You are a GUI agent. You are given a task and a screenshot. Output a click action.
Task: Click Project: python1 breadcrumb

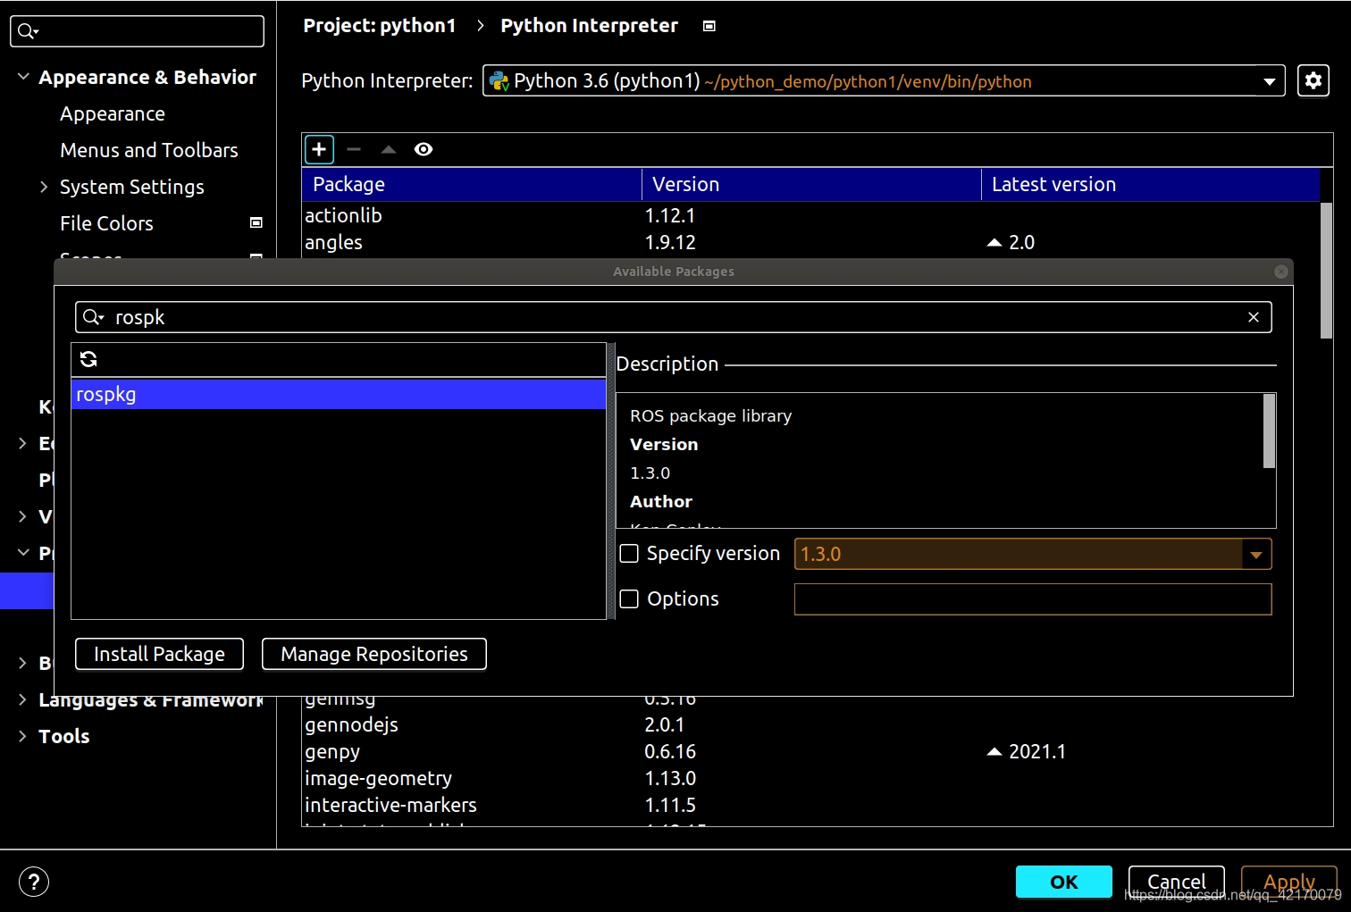(x=380, y=26)
